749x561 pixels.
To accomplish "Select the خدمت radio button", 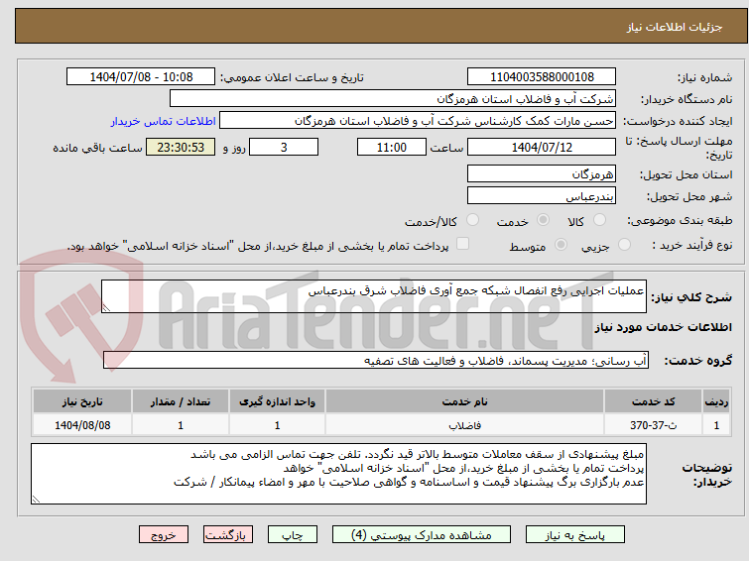I will pyautogui.click(x=543, y=220).
